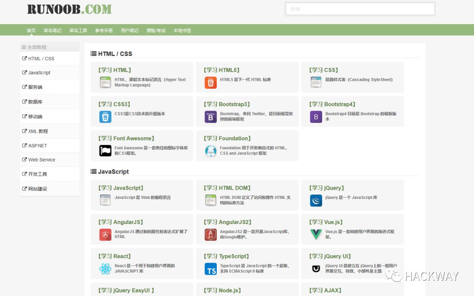Select 移动端 in the sidebar
This screenshot has width=474, height=296.
[x=35, y=116]
